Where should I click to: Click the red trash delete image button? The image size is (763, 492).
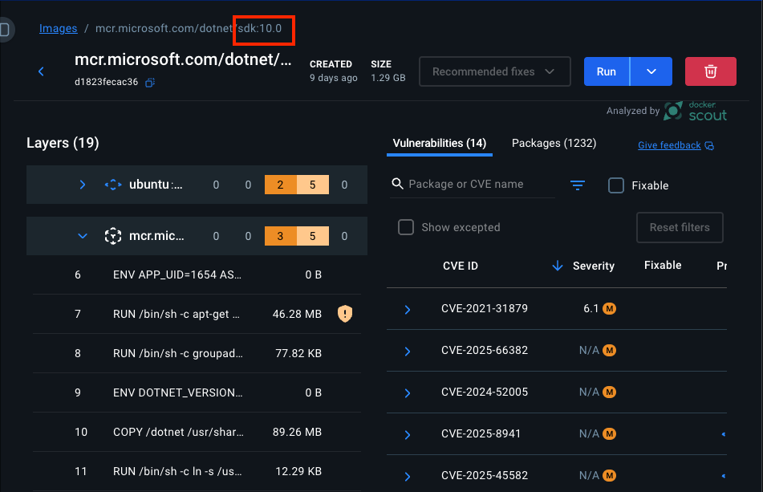pyautogui.click(x=710, y=71)
